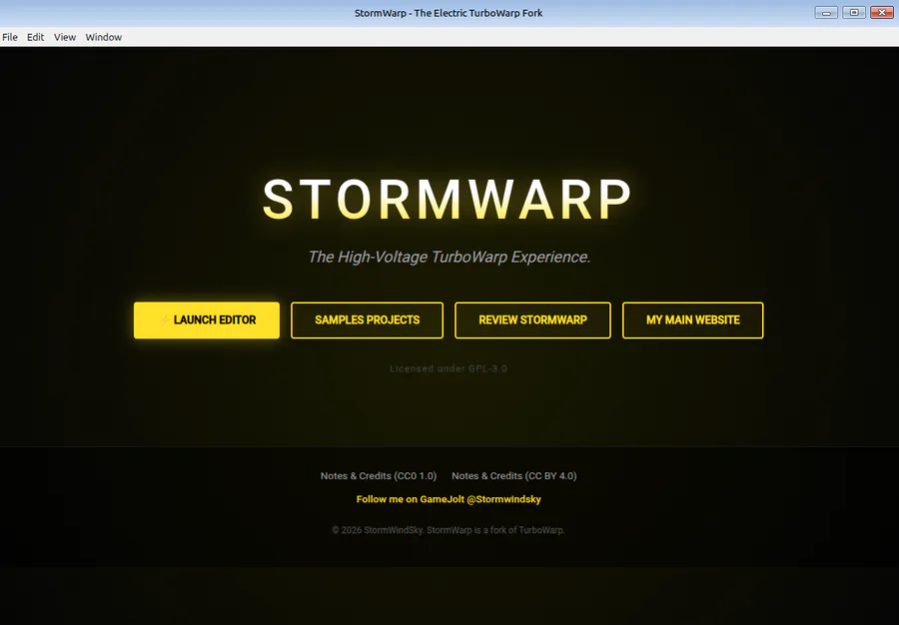The width and height of the screenshot is (899, 625).
Task: Open the Window menu
Action: point(103,37)
